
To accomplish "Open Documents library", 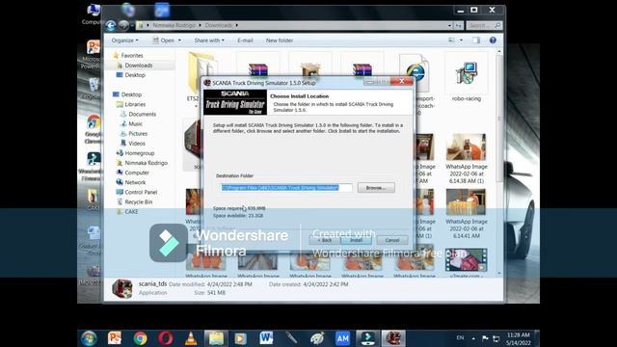I will (142, 114).
